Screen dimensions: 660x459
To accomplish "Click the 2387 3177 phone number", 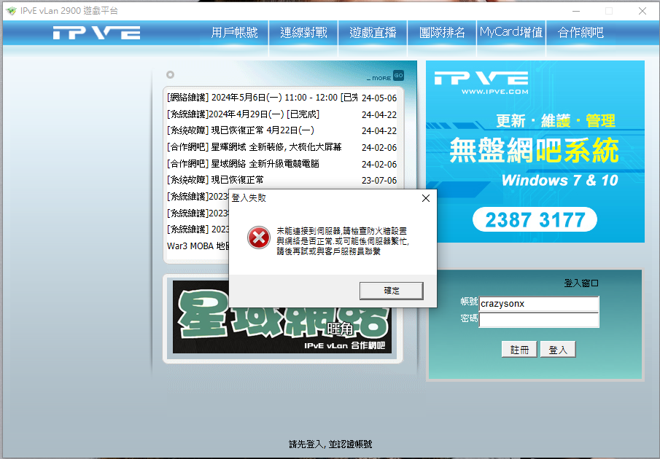I will (535, 219).
